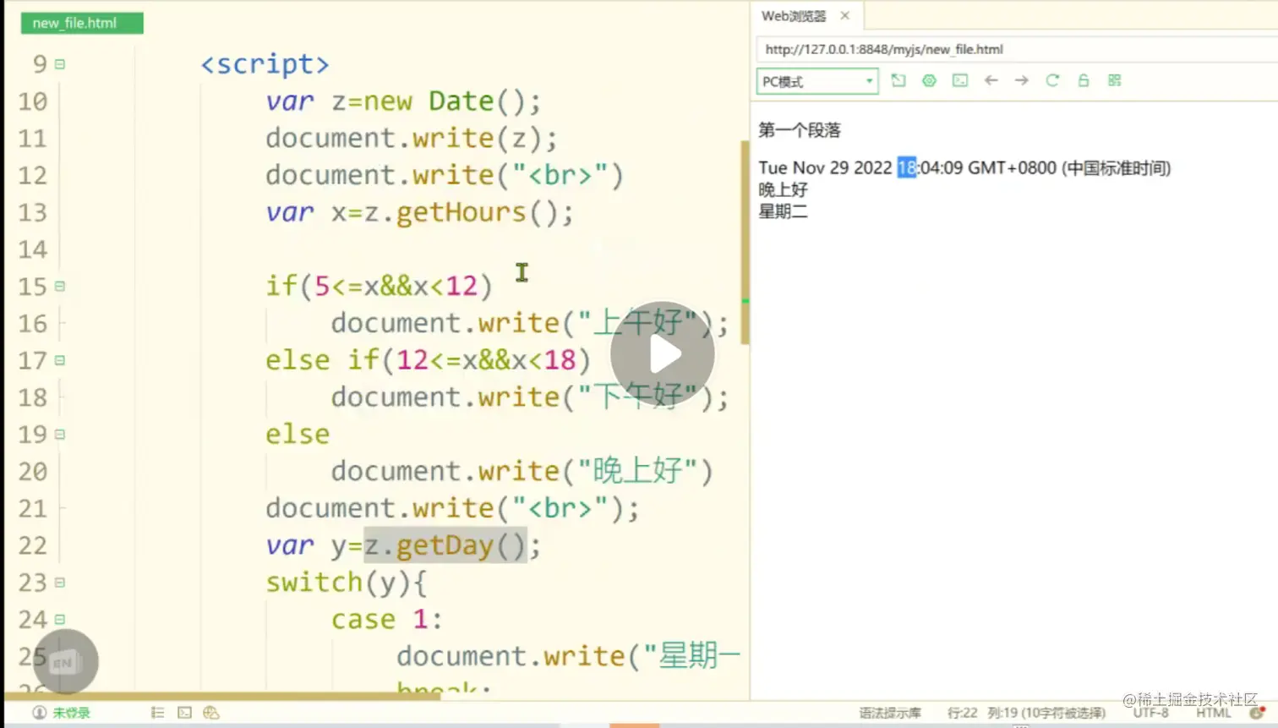Click the 行:22 line indicator

pos(962,713)
